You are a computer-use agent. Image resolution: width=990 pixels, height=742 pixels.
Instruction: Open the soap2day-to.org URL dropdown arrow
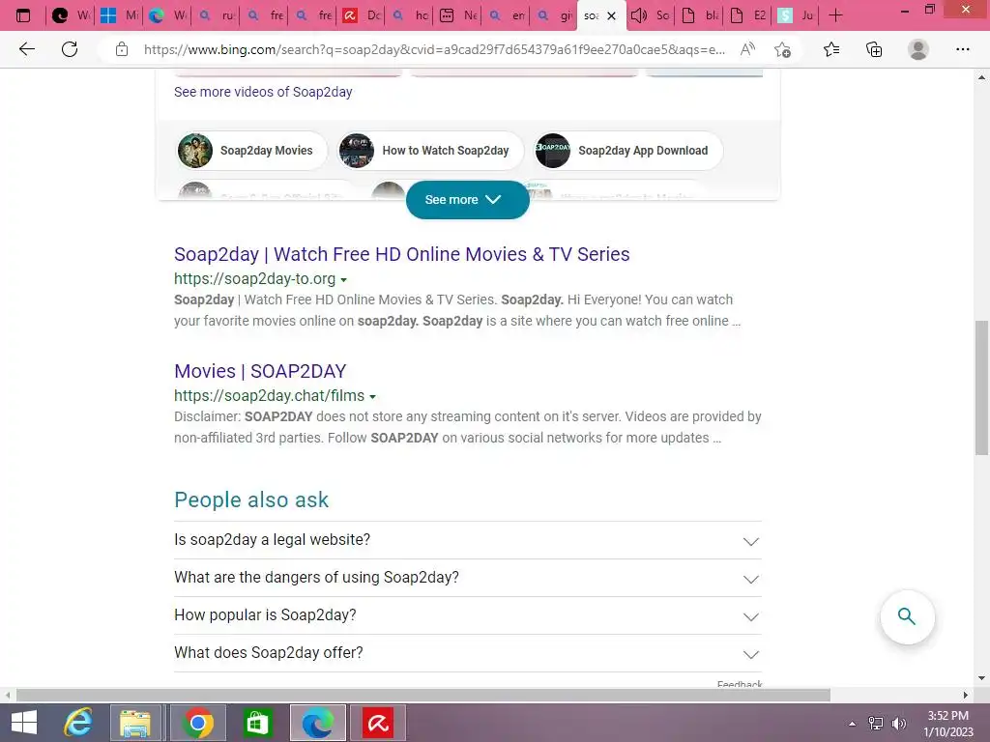click(343, 279)
